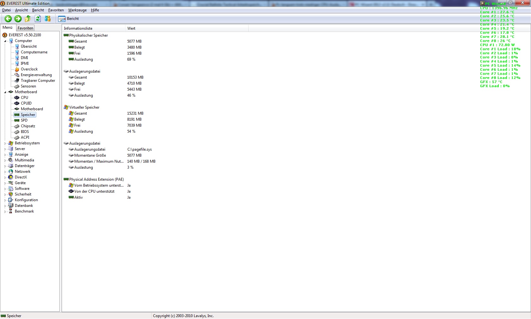Select the Konfiguration icon
The width and height of the screenshot is (531, 319).
coord(11,200)
